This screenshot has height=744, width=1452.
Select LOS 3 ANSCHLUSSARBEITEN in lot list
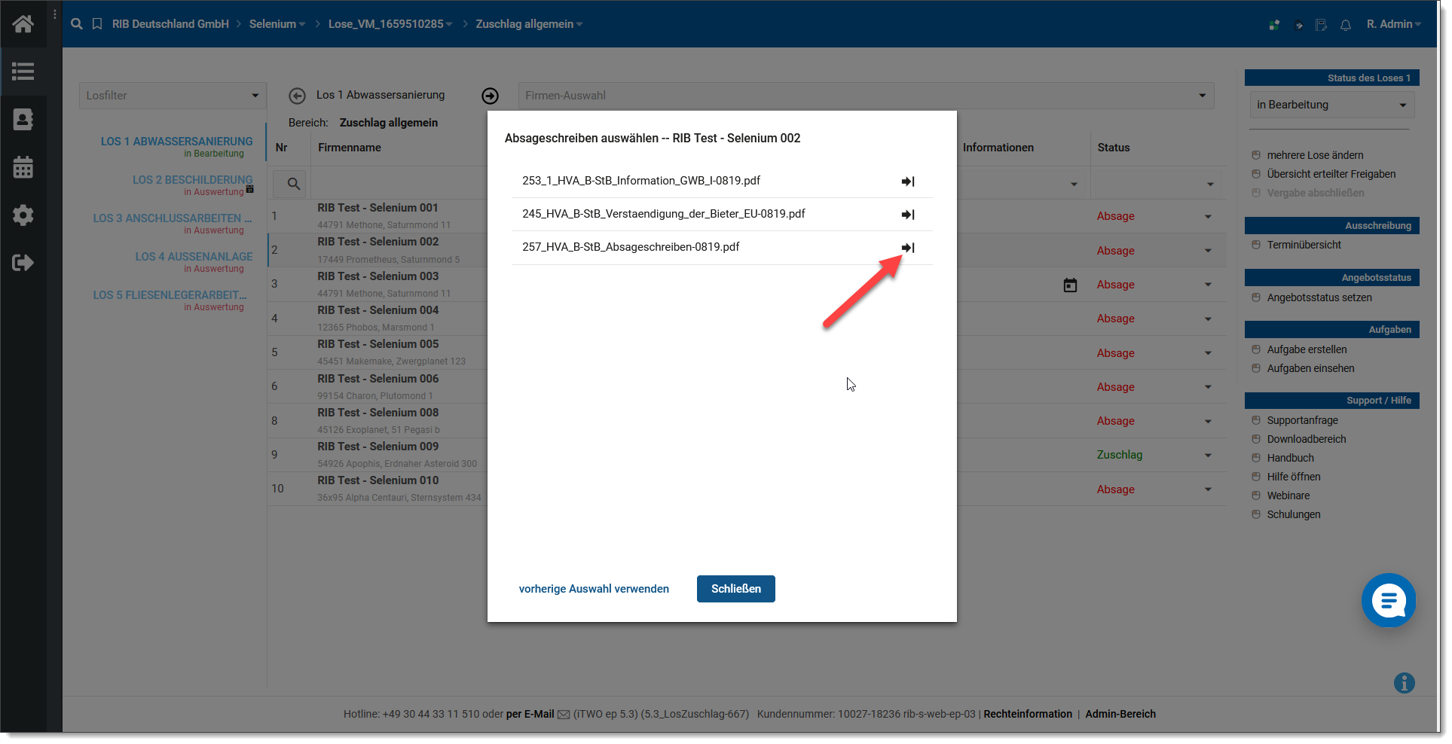173,218
